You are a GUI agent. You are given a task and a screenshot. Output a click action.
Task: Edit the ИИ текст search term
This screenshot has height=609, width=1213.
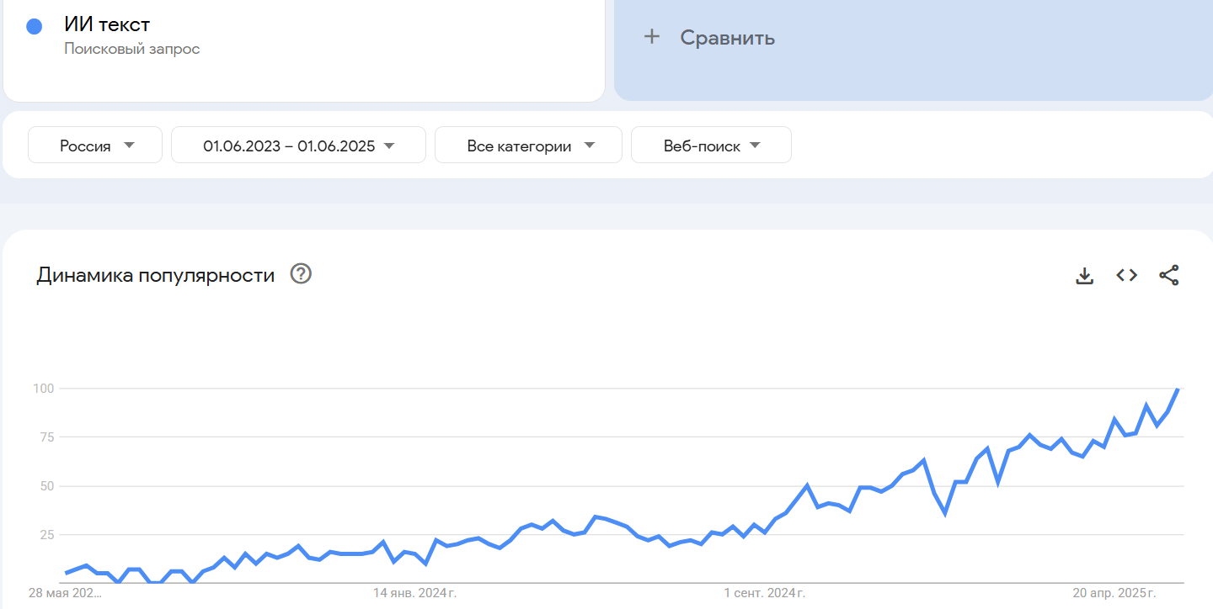click(x=107, y=24)
